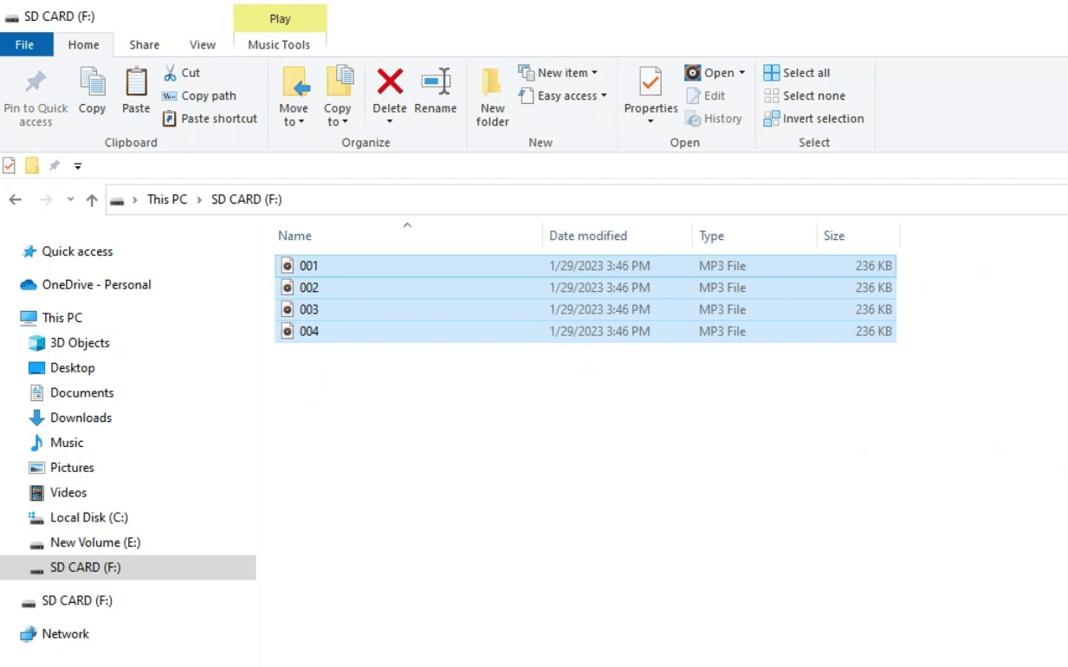Select the file 003
The width and height of the screenshot is (1068, 667).
click(x=586, y=309)
